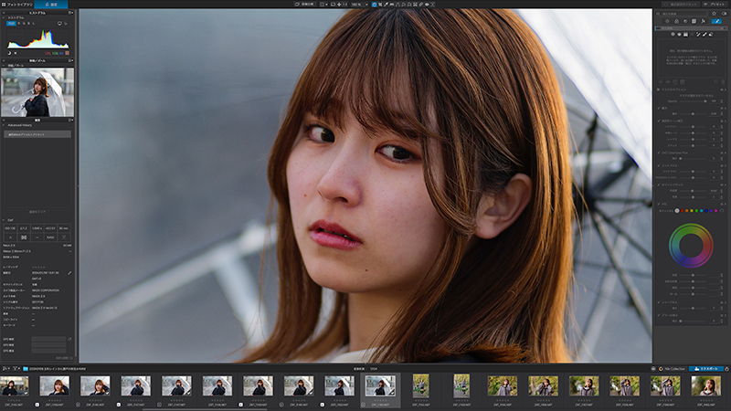The width and height of the screenshot is (731, 411).
Task: Select the Auto Mask brush tool
Action: click(x=698, y=35)
